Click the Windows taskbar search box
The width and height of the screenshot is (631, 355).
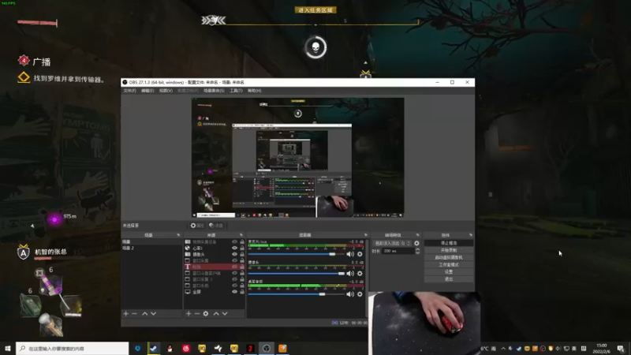pyautogui.click(x=73, y=348)
